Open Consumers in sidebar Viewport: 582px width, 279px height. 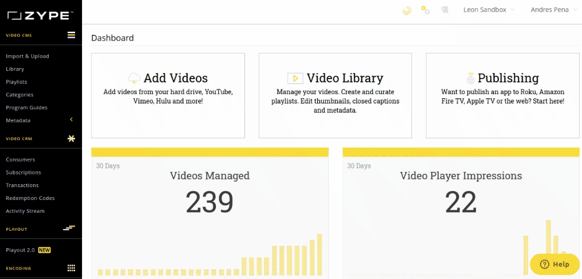click(20, 160)
